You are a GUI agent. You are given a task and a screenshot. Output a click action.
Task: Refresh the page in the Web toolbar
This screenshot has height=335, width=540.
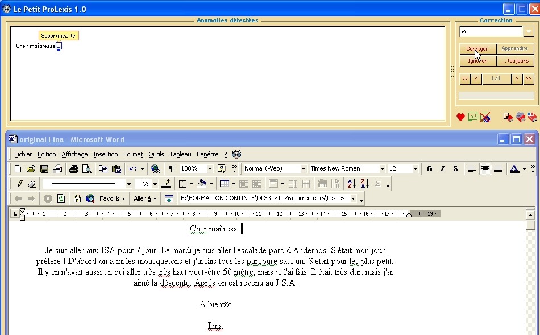tap(61, 198)
